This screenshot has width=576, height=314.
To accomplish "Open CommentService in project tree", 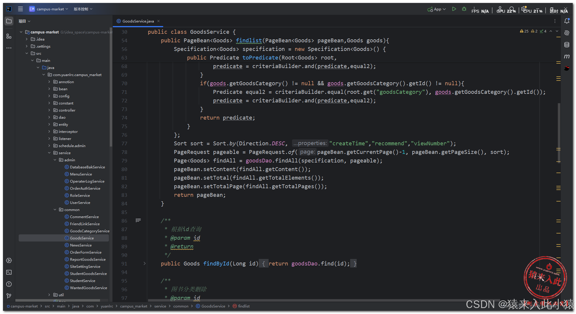I will click(x=84, y=217).
